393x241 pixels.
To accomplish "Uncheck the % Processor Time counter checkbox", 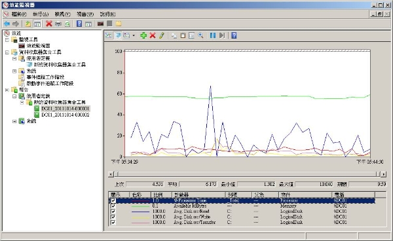I will [x=113, y=200].
